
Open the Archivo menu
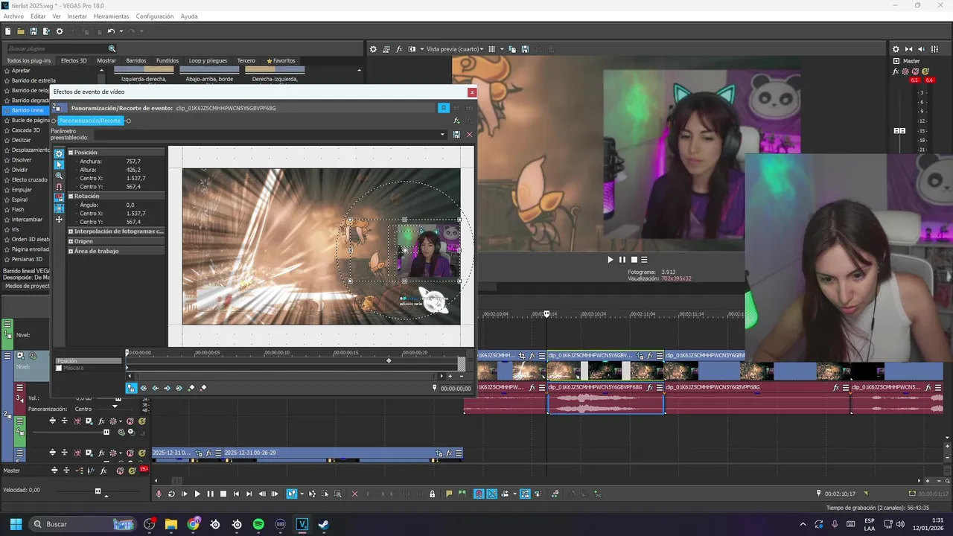(13, 16)
